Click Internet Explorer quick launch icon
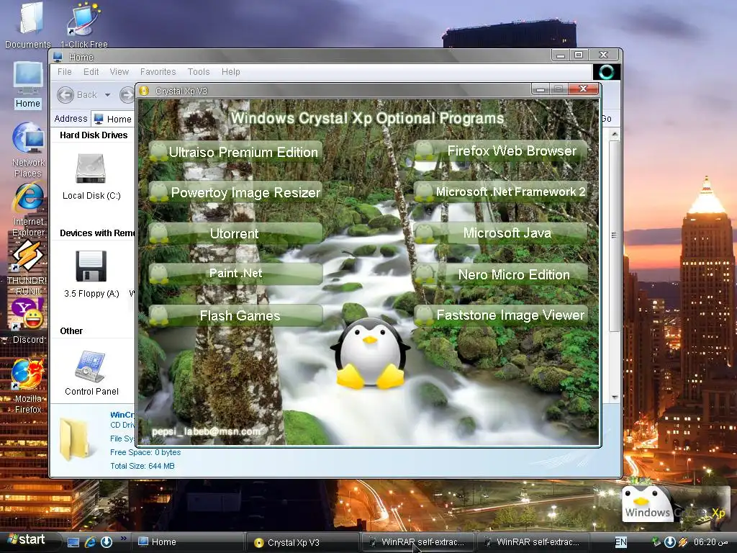The image size is (737, 553). click(90, 542)
